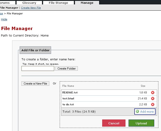Click the Hide link

(4, 19)
